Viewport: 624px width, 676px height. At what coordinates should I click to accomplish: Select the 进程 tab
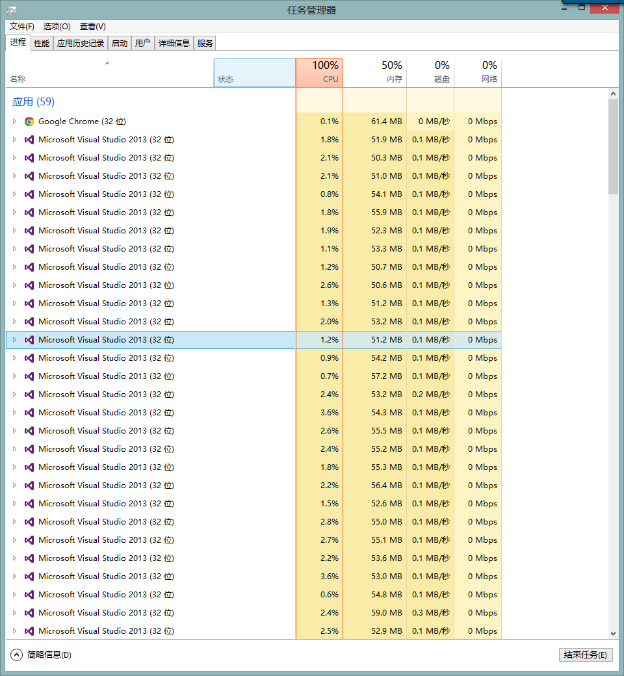18,42
